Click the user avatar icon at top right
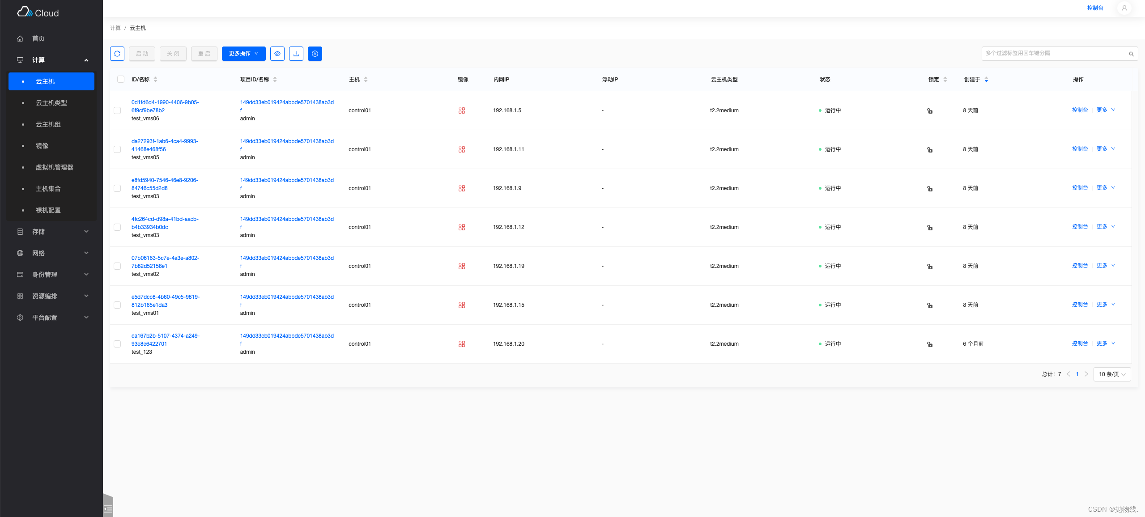 [1124, 8]
